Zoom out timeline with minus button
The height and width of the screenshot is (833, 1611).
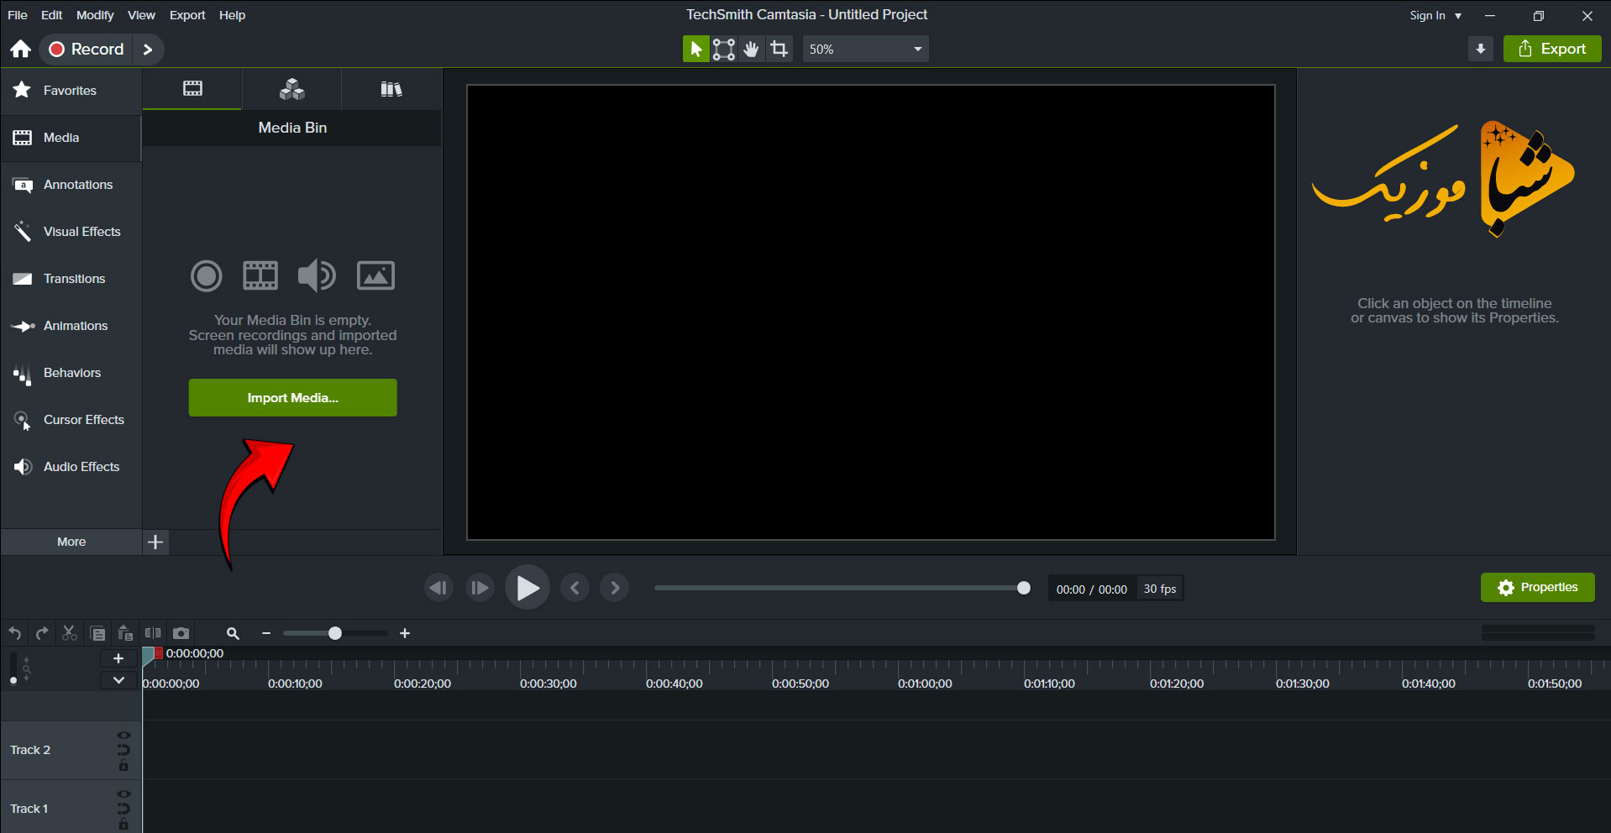pyautogui.click(x=266, y=633)
